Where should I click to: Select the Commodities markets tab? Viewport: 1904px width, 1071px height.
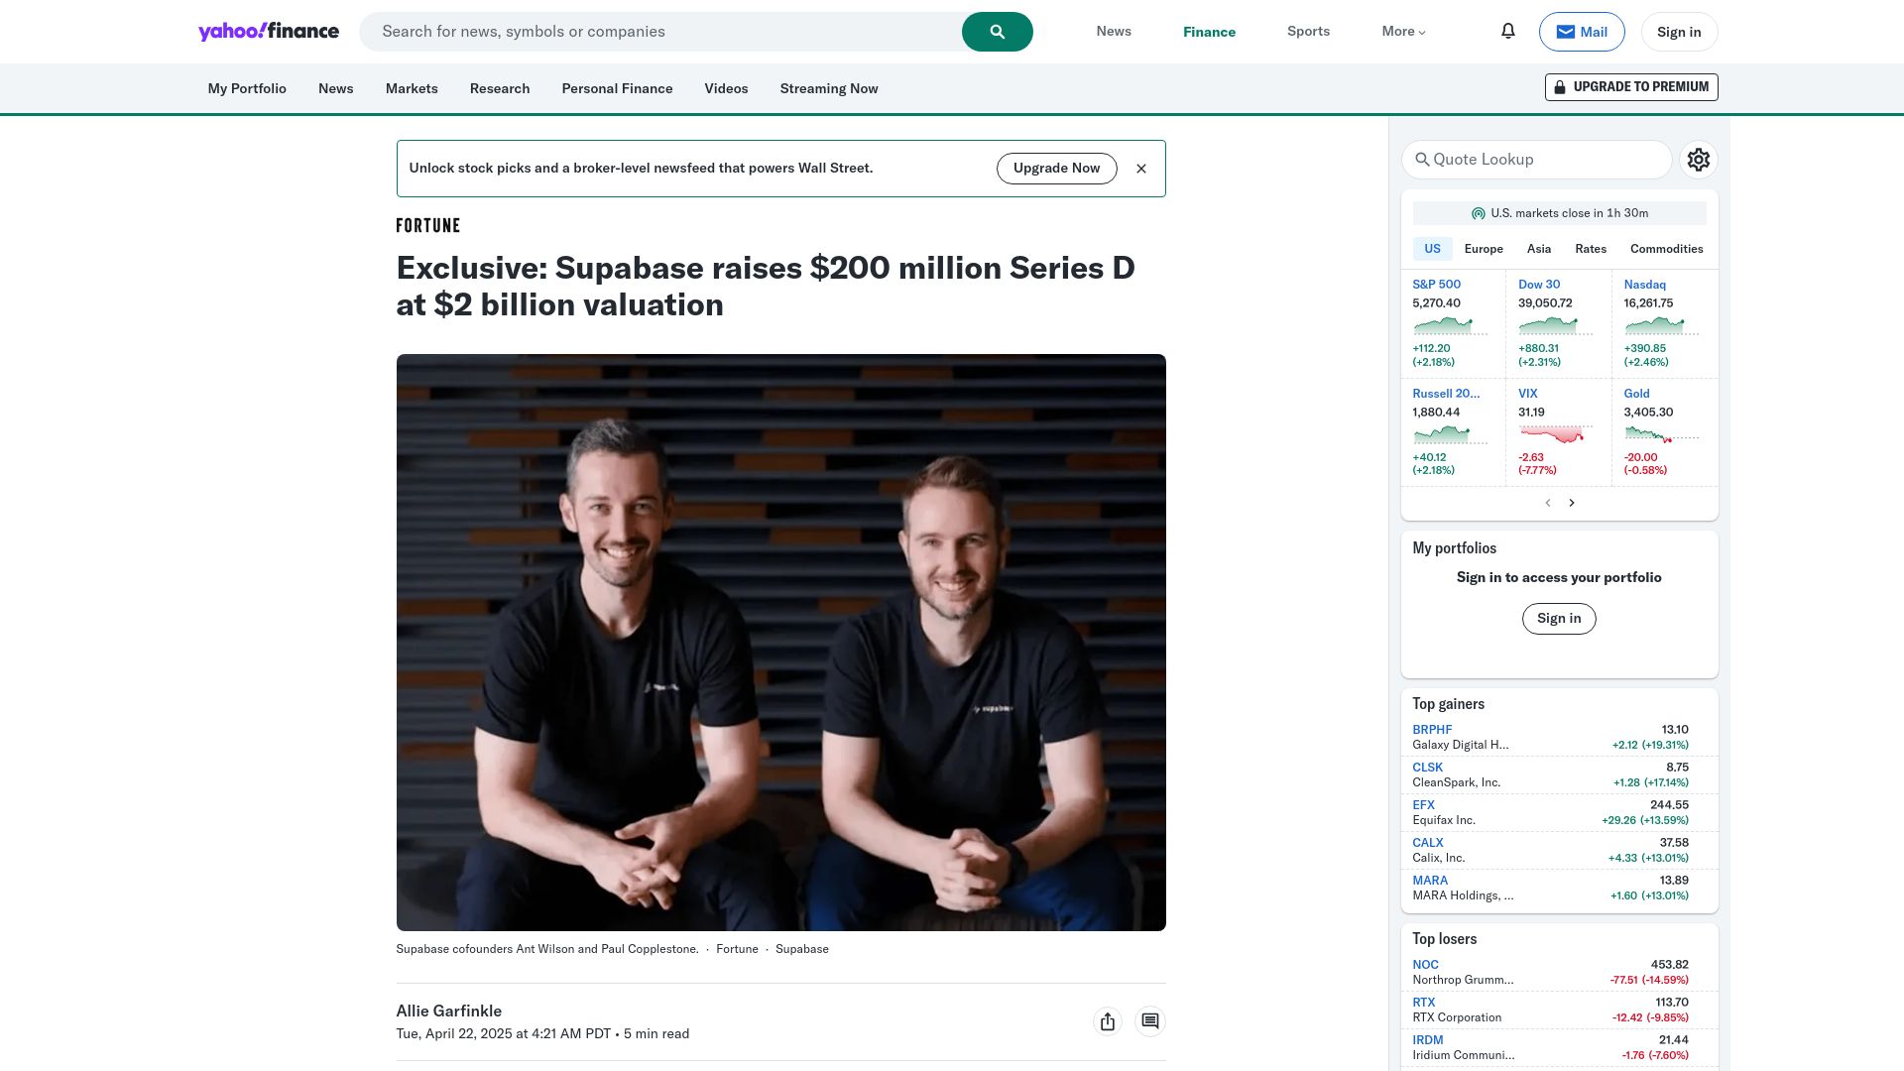click(1666, 249)
